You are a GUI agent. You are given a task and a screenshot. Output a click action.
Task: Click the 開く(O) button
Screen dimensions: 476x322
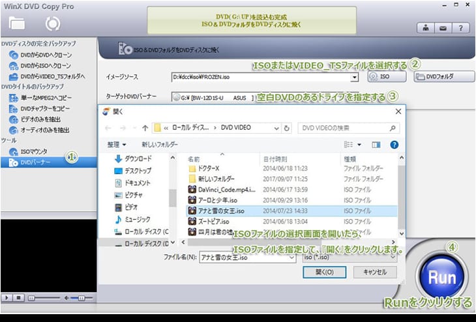point(325,272)
